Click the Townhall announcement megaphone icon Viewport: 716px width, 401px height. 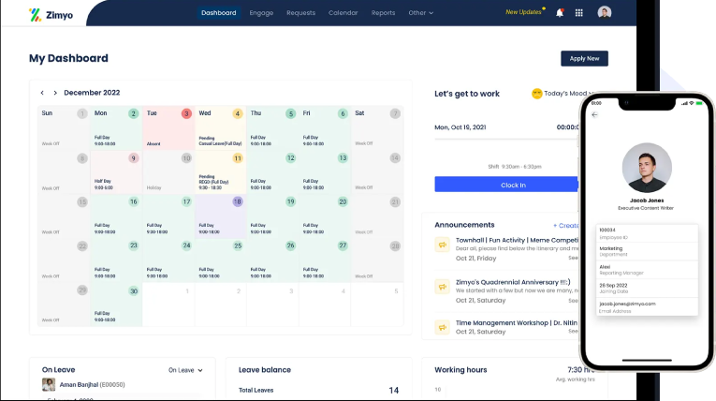point(443,245)
